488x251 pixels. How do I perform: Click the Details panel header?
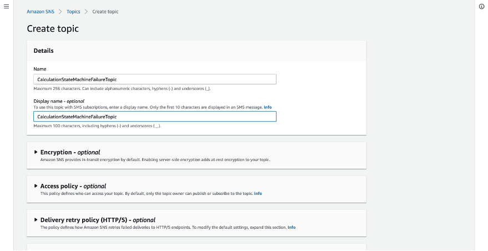click(44, 51)
